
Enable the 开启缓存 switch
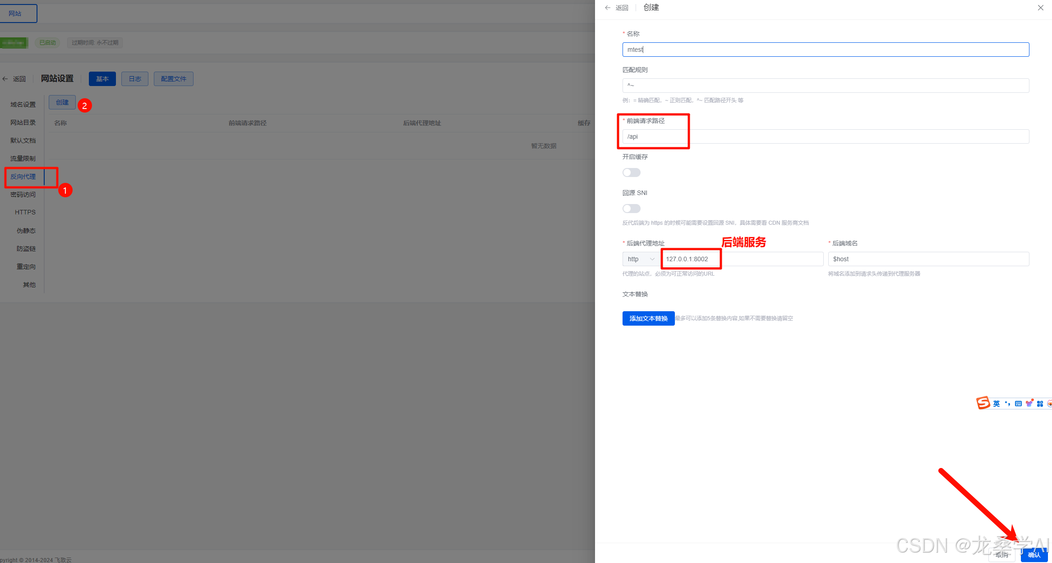click(631, 173)
